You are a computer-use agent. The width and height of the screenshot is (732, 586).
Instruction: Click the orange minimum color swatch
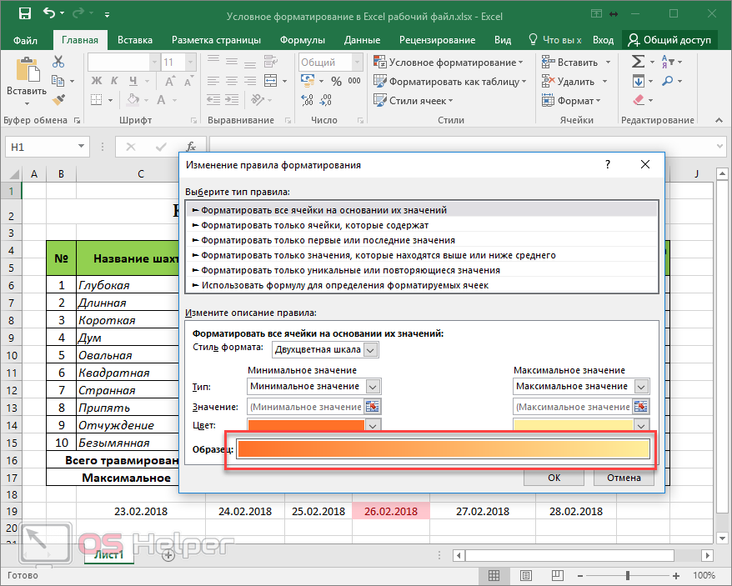pos(306,425)
